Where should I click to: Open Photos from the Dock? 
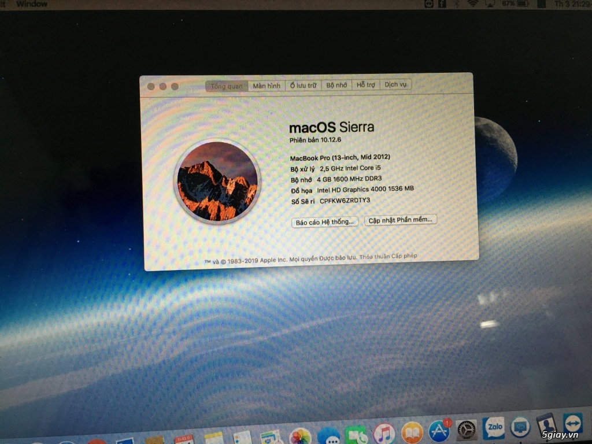tap(300, 436)
